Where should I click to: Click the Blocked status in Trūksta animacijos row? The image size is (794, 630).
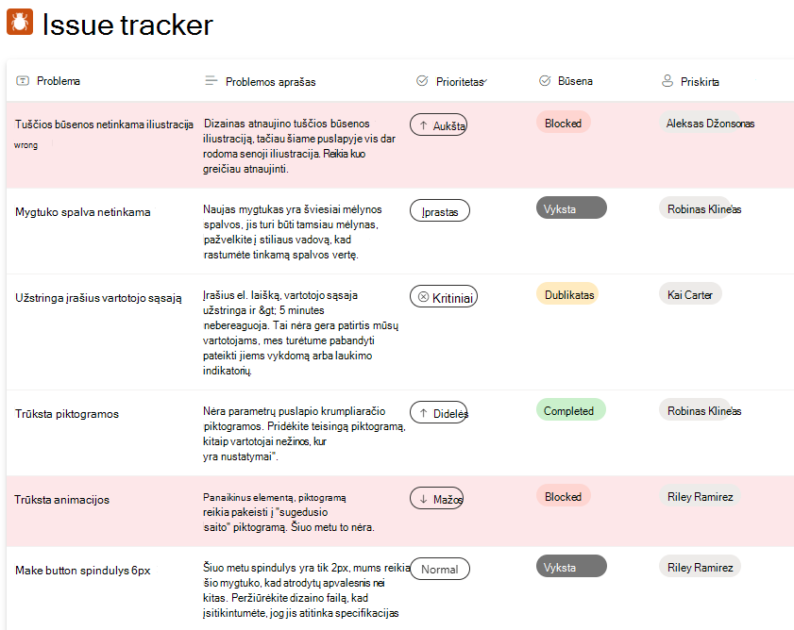coord(564,496)
